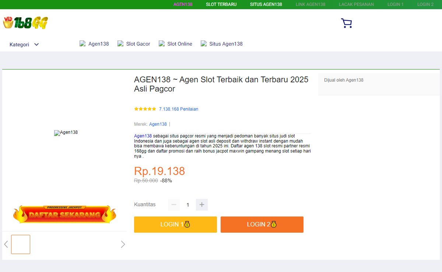Click the main Agen138 product image

pos(66,133)
